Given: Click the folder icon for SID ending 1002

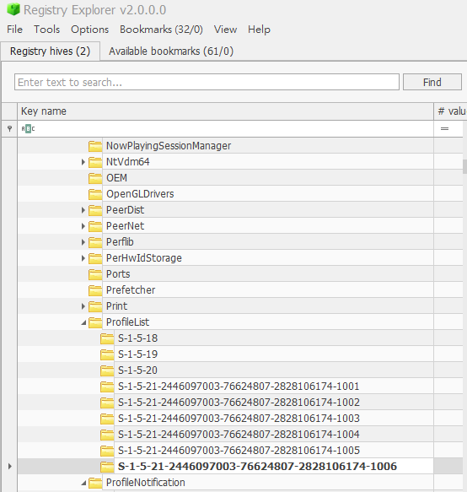Looking at the screenshot, I should [x=107, y=403].
